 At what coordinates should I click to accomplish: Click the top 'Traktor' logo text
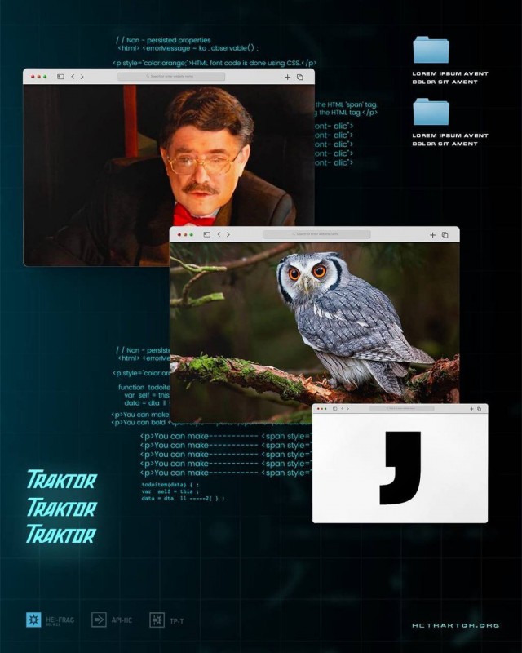click(62, 479)
